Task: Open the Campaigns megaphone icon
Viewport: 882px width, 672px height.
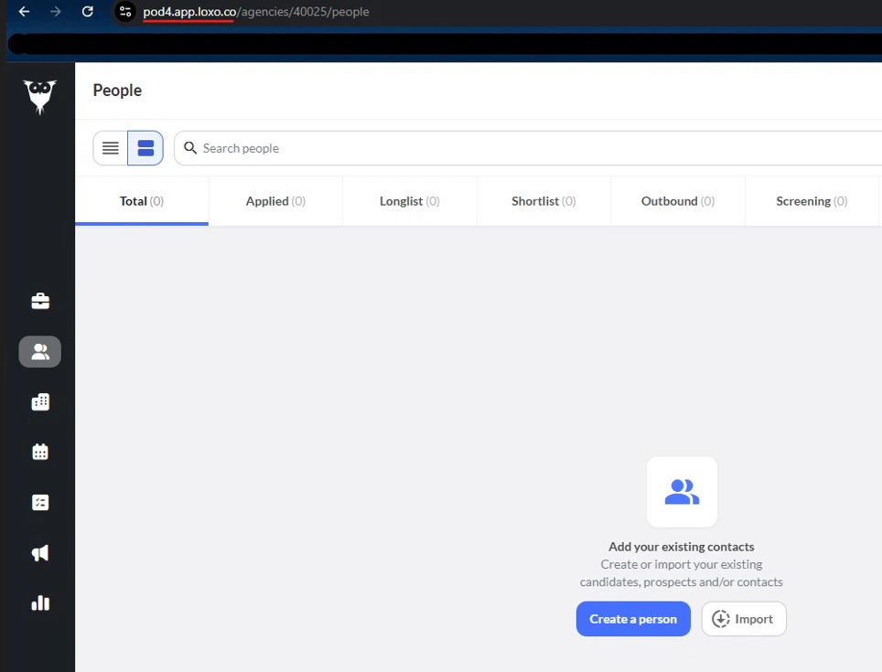Action: click(38, 552)
